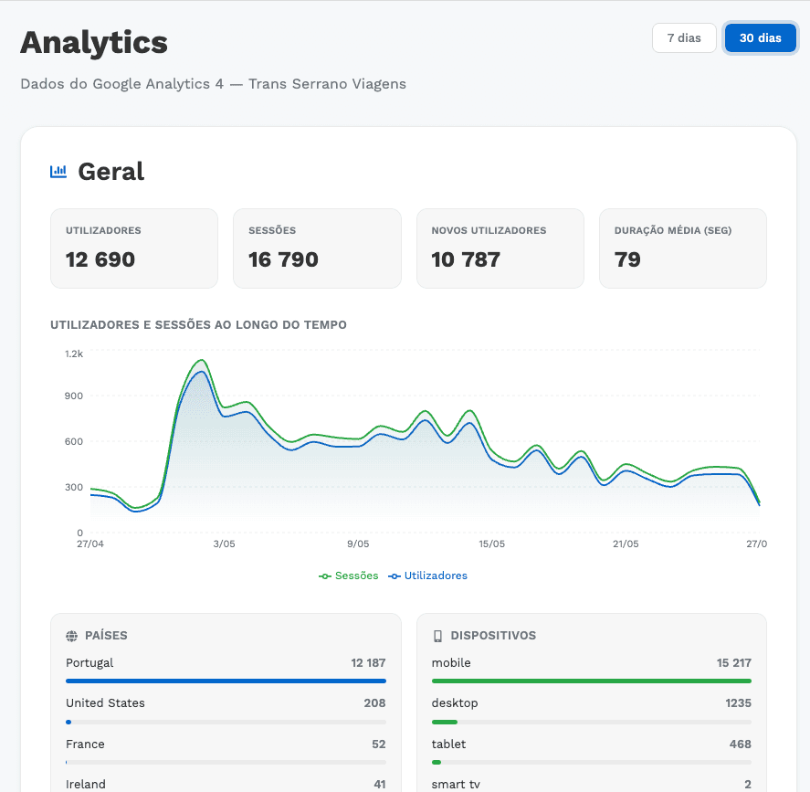
Task: Click the globe icon next to Países
Action: 72,636
